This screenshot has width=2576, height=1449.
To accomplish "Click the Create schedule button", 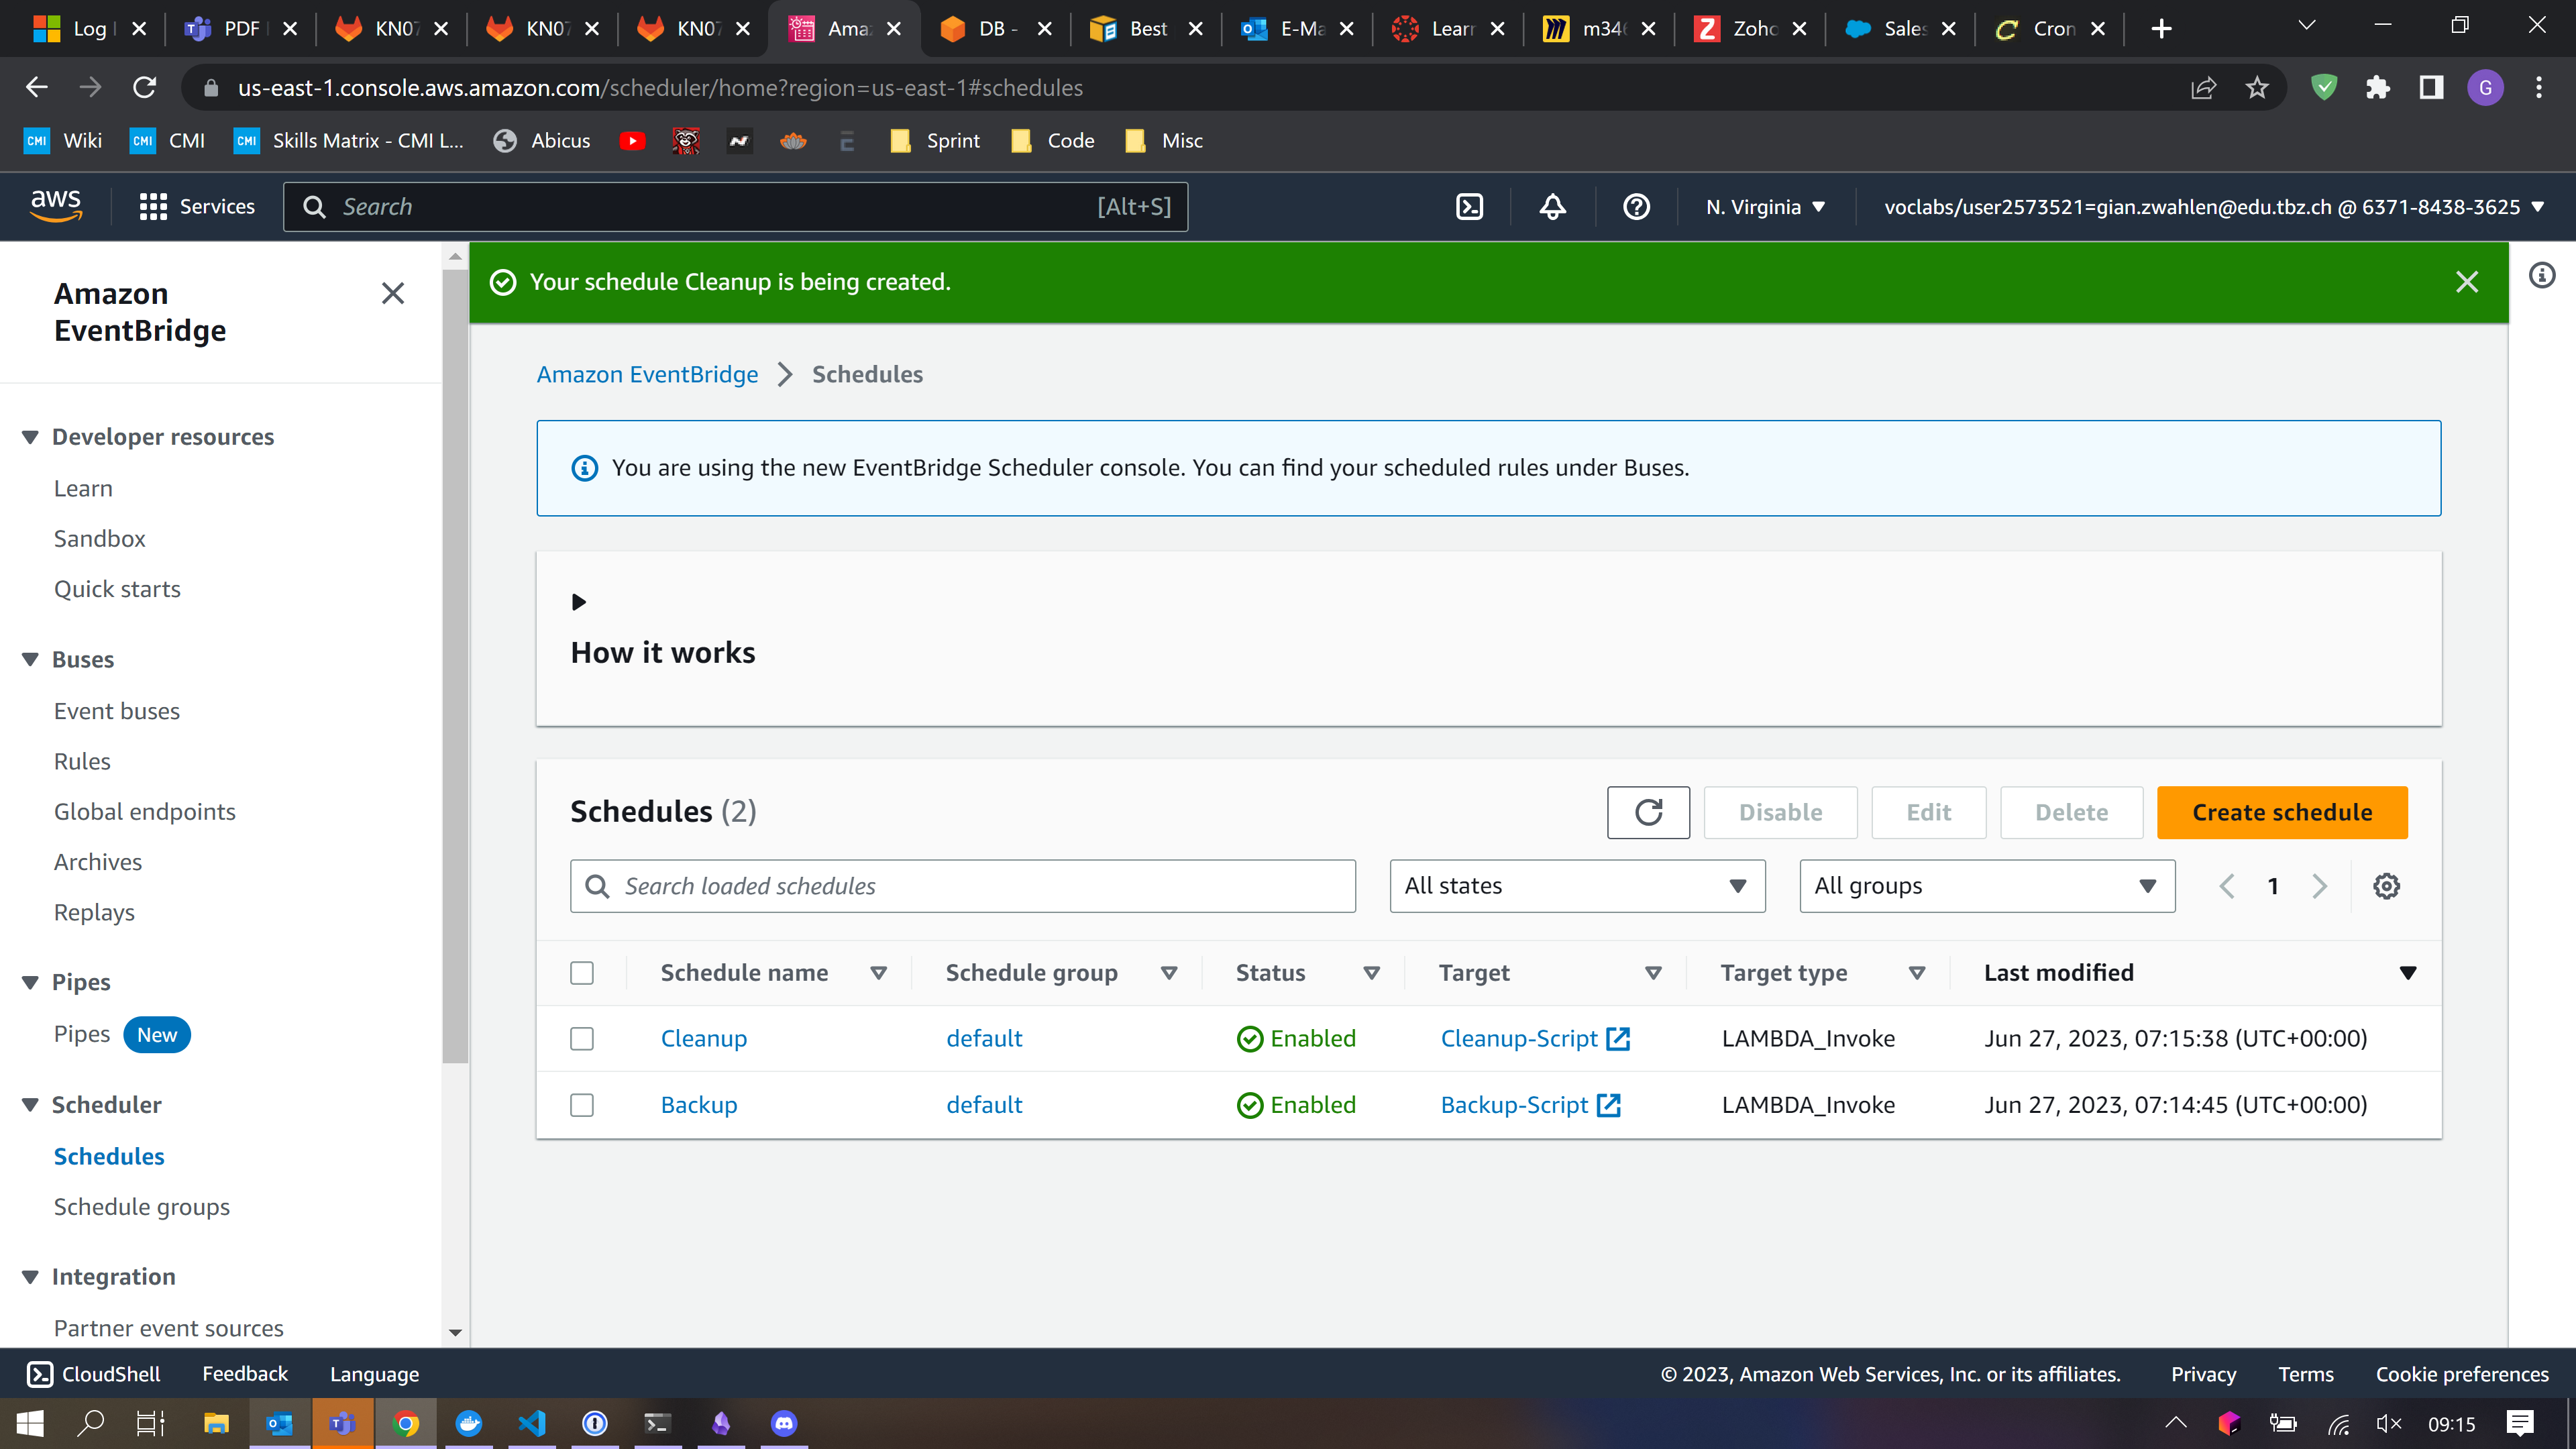I will [2281, 812].
